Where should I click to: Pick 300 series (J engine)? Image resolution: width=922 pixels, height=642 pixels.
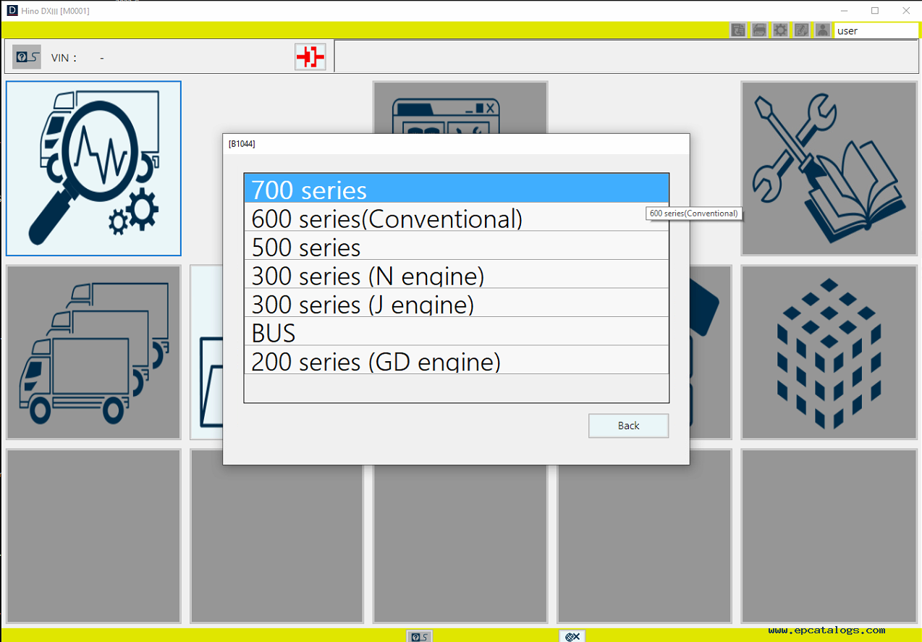pos(456,303)
